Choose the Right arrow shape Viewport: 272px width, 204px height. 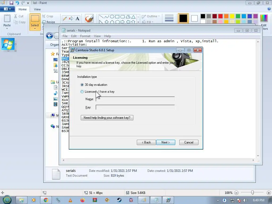coord(123,22)
